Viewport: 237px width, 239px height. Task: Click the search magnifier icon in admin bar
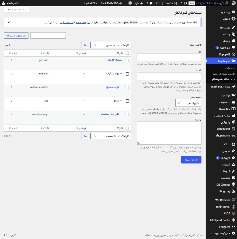click(176, 3)
